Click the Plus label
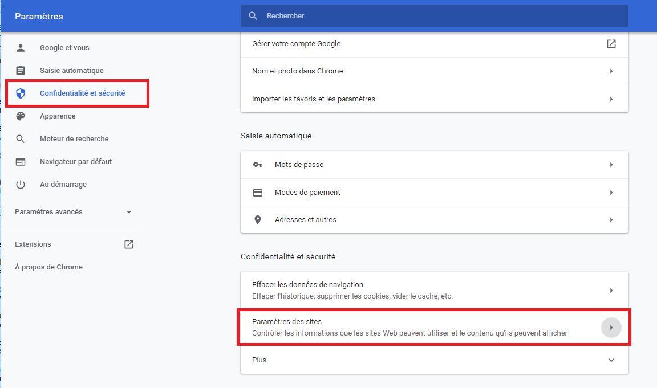Image resolution: width=657 pixels, height=388 pixels. 259,360
